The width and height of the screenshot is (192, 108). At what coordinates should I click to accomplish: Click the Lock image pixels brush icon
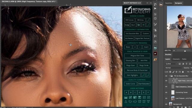coord(173,72)
